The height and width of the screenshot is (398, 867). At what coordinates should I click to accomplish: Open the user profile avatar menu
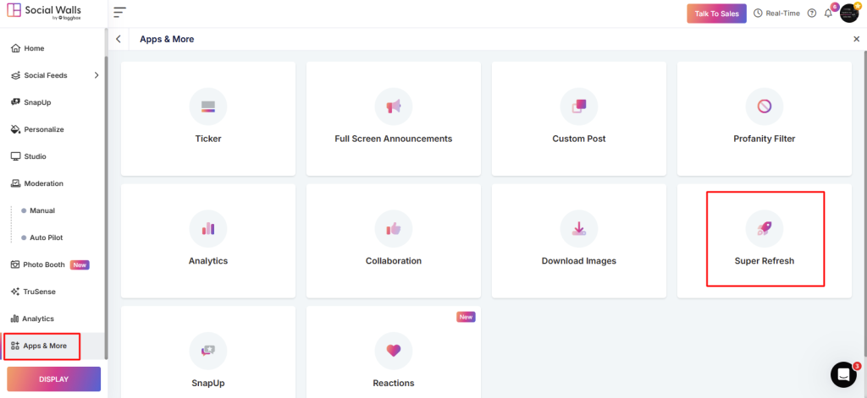pyautogui.click(x=849, y=14)
